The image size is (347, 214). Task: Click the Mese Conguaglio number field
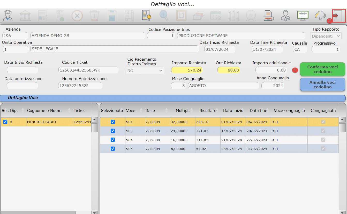(x=178, y=85)
